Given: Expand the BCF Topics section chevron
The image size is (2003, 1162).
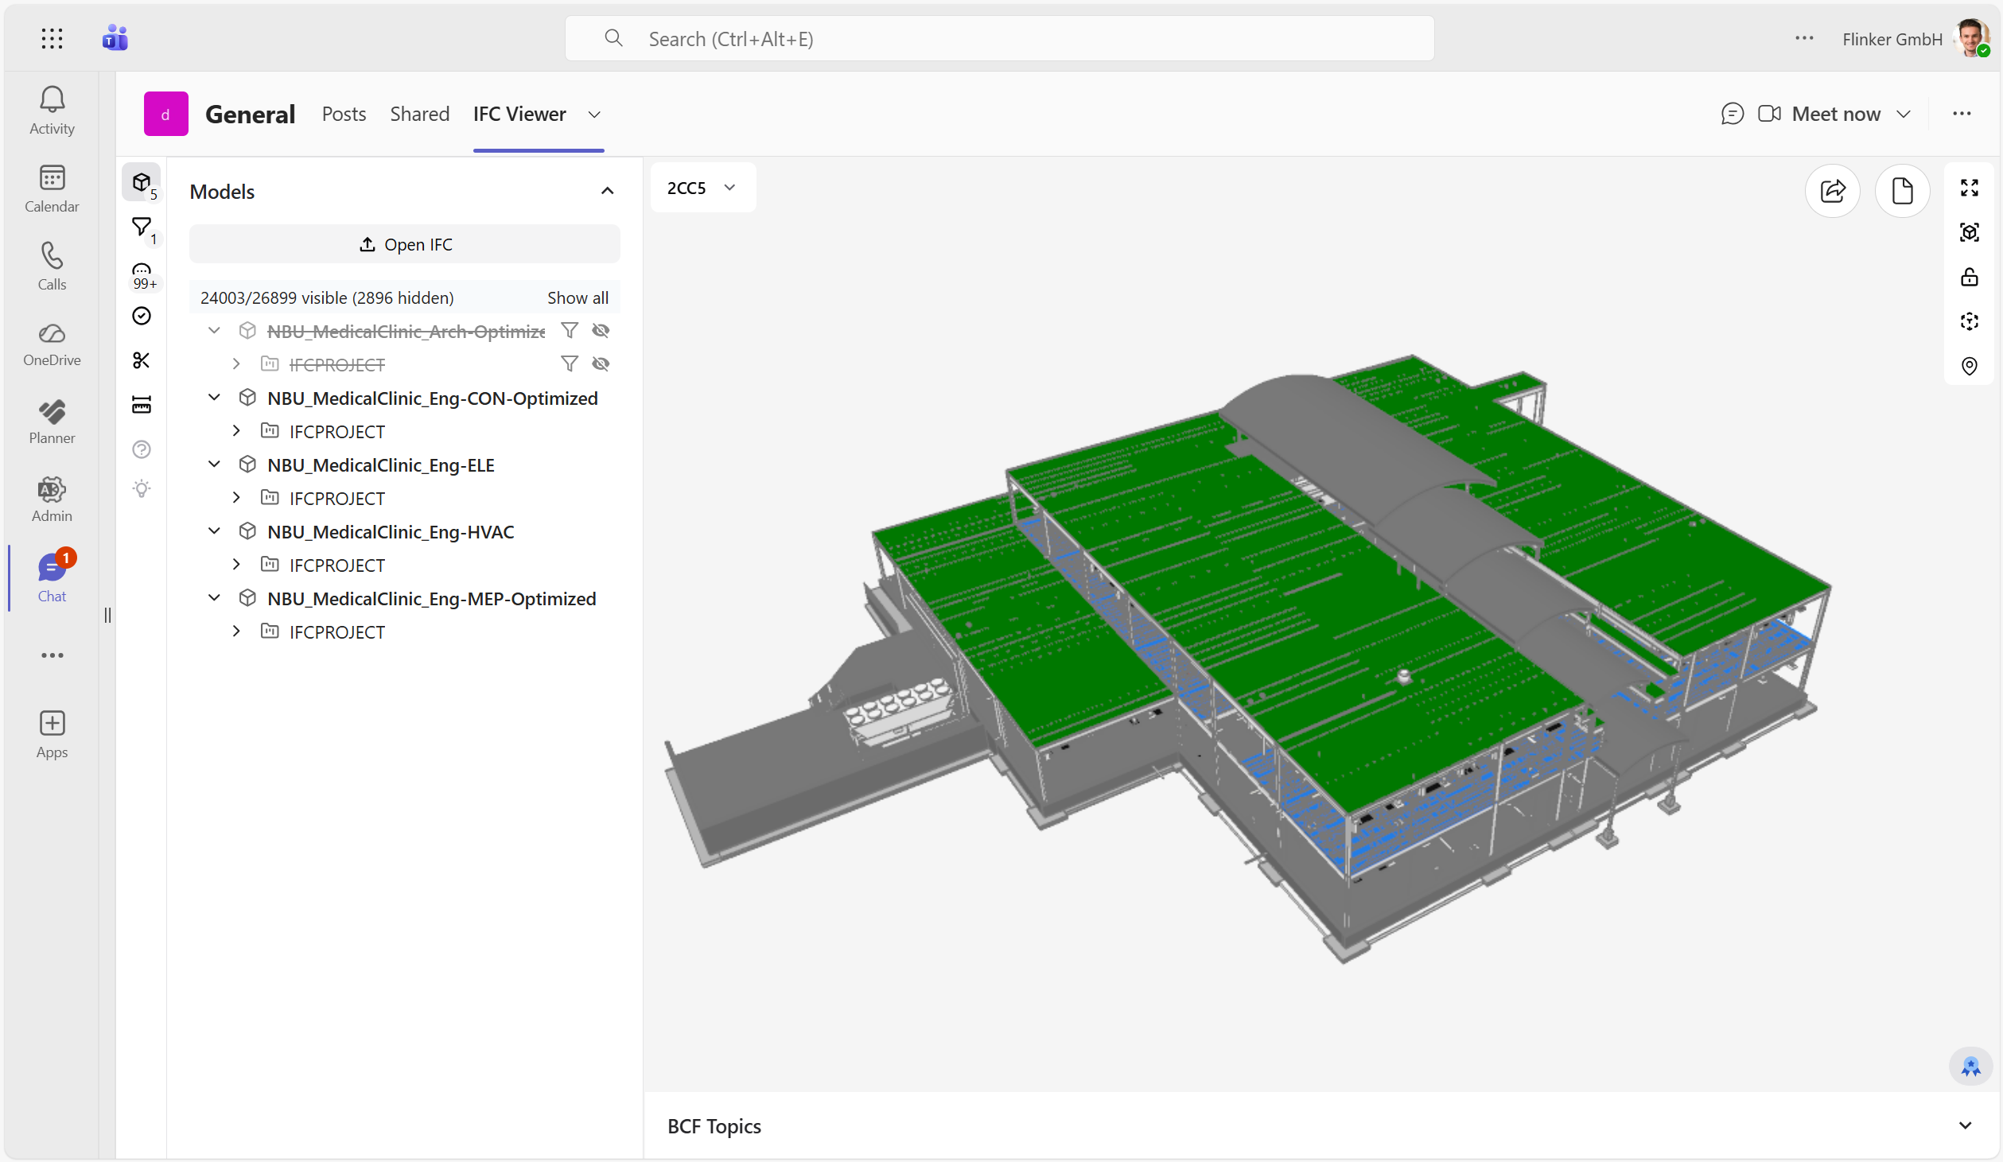Looking at the screenshot, I should coord(1965,1126).
